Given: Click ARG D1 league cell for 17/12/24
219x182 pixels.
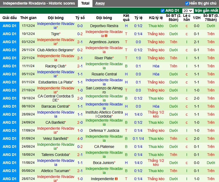Looking at the screenshot, I should 9,26.
